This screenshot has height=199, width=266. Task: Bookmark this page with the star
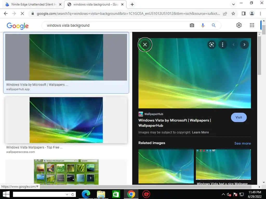(x=233, y=13)
